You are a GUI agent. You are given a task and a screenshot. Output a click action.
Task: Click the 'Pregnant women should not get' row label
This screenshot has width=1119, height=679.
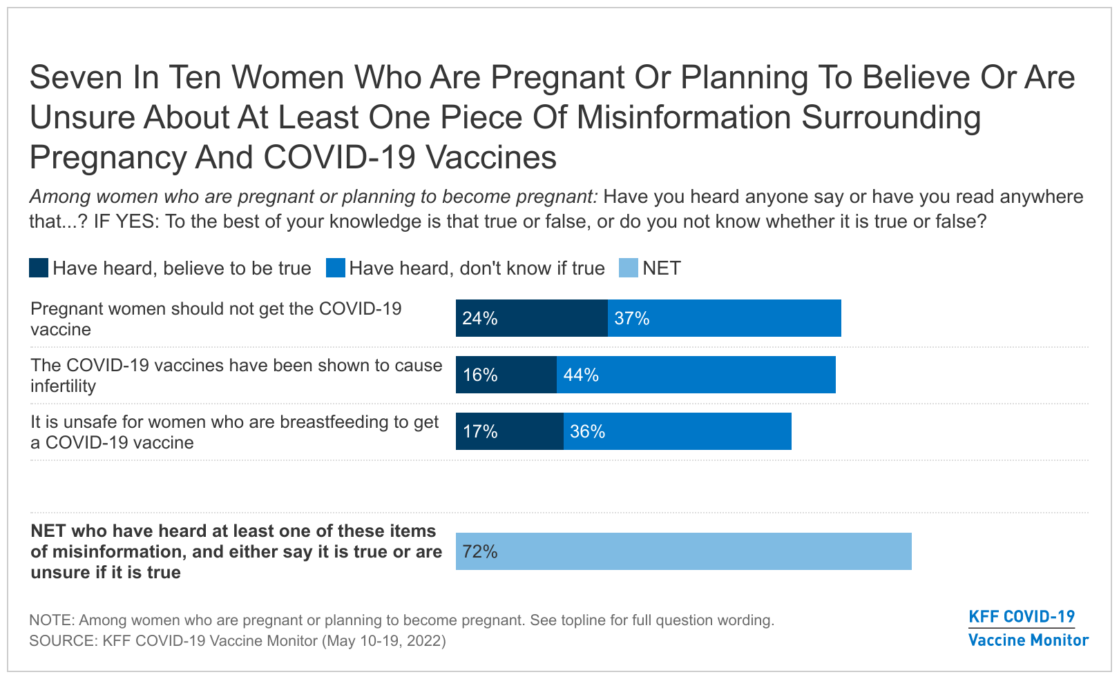[x=216, y=319]
